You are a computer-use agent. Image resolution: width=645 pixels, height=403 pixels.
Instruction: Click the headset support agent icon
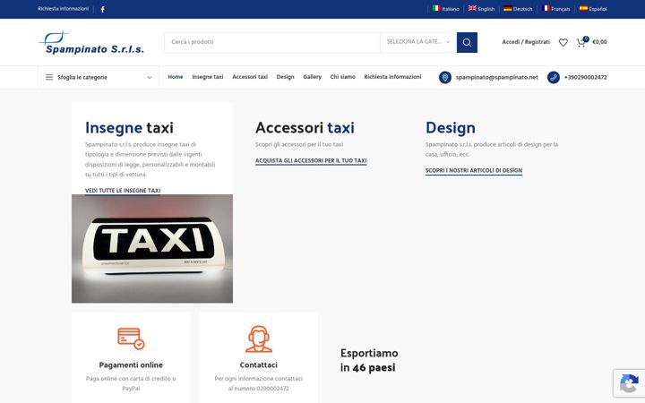(x=259, y=339)
